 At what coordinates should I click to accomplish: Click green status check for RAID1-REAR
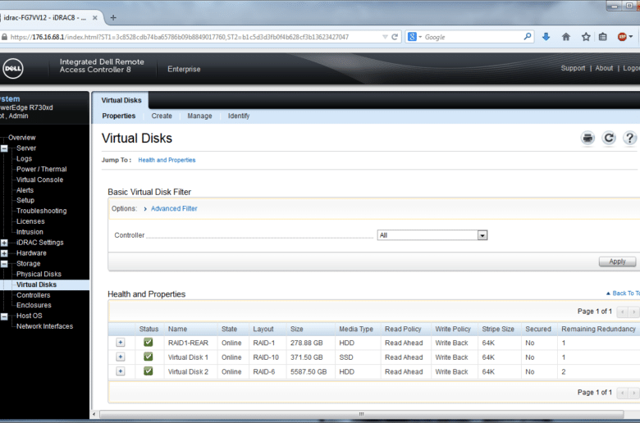[149, 342]
